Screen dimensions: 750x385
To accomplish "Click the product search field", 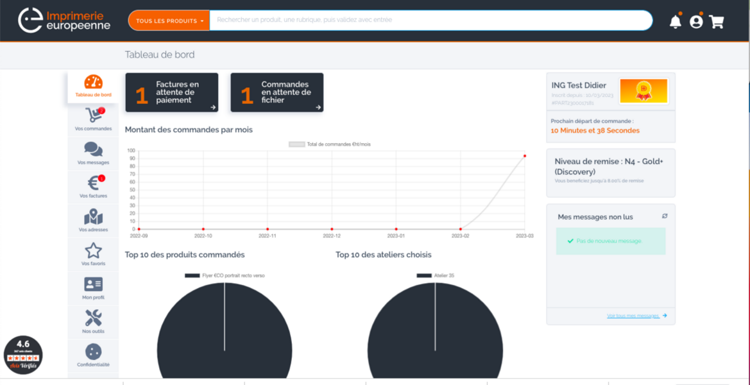I will click(431, 21).
